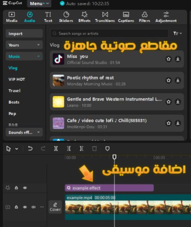Screen dimensions: 191x227
Task: Click the yellow Gentle and Brave thumbnail
Action: [x=58, y=102]
